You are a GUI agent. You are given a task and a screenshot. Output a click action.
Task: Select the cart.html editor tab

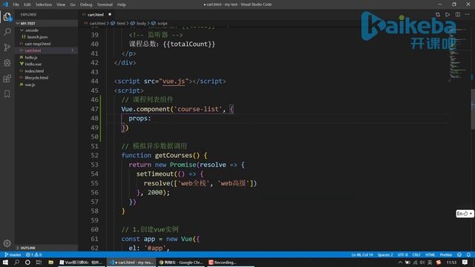pyautogui.click(x=96, y=15)
